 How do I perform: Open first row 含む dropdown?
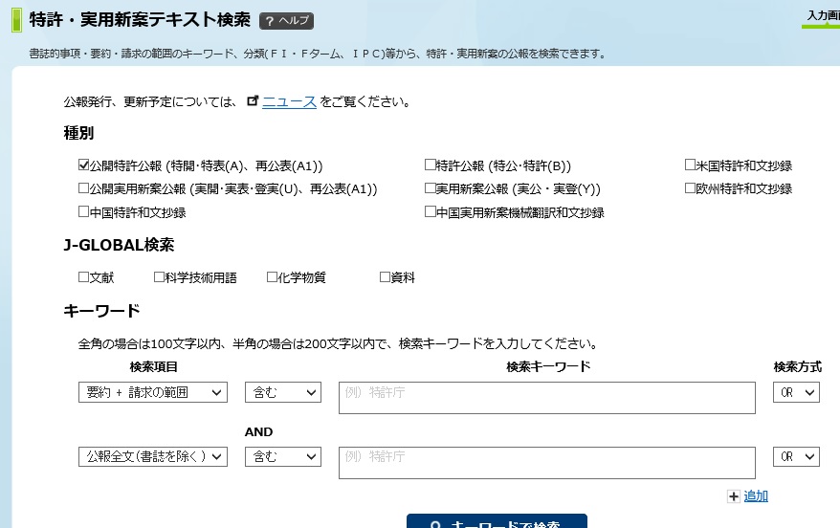(283, 392)
